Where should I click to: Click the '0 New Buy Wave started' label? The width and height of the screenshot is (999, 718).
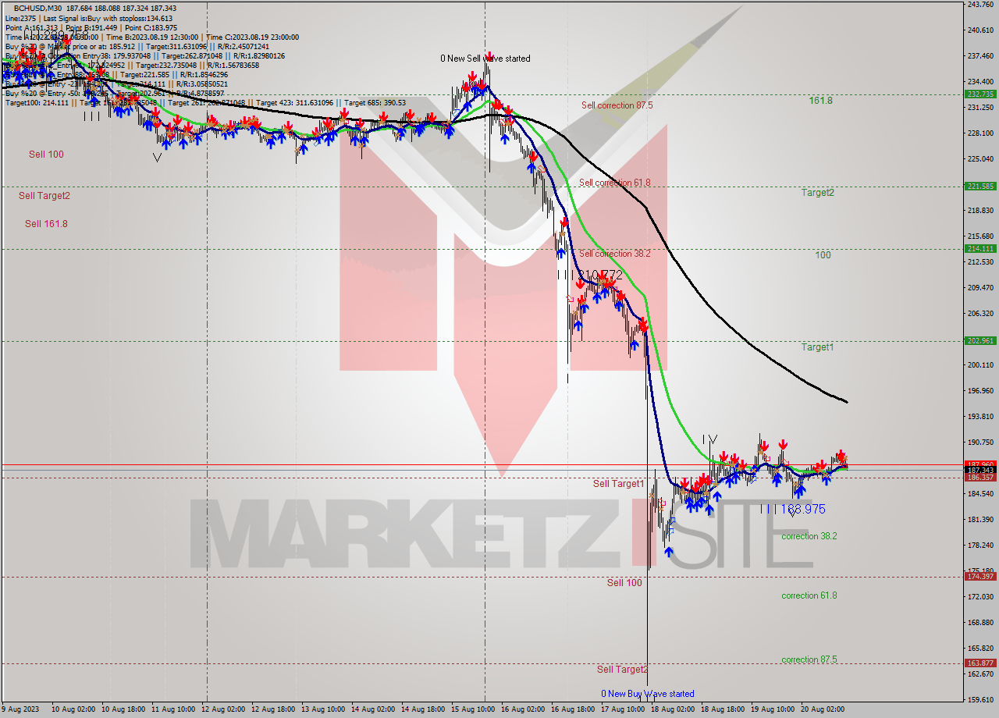(x=648, y=694)
